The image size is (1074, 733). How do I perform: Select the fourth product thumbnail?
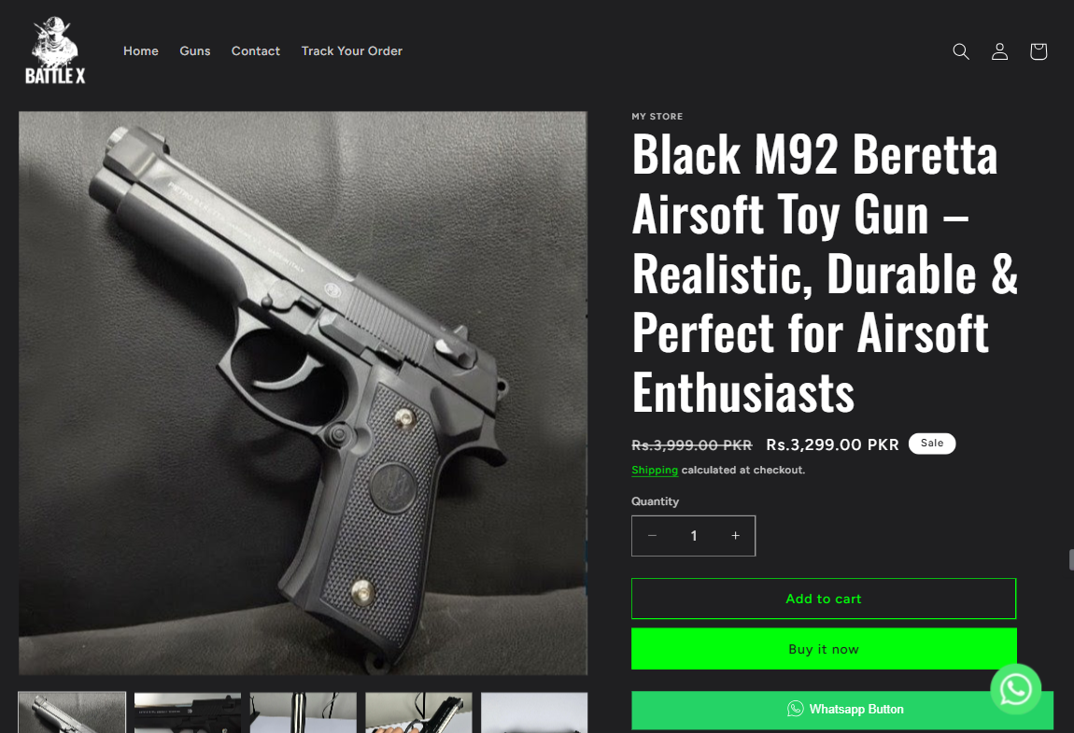[418, 712]
